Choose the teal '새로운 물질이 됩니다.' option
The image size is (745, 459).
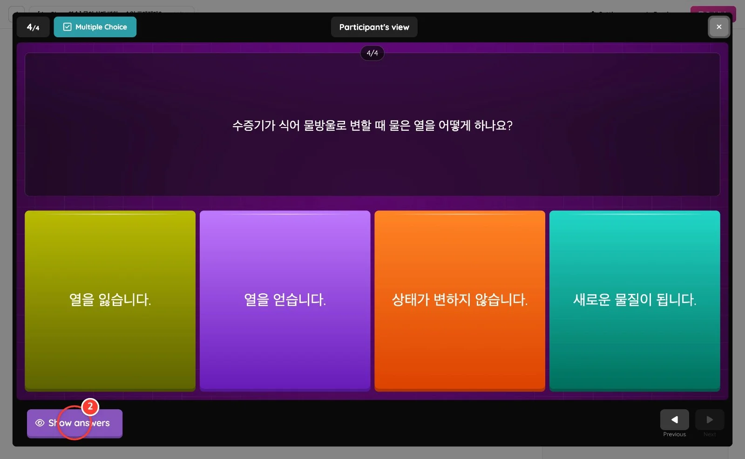click(x=635, y=300)
